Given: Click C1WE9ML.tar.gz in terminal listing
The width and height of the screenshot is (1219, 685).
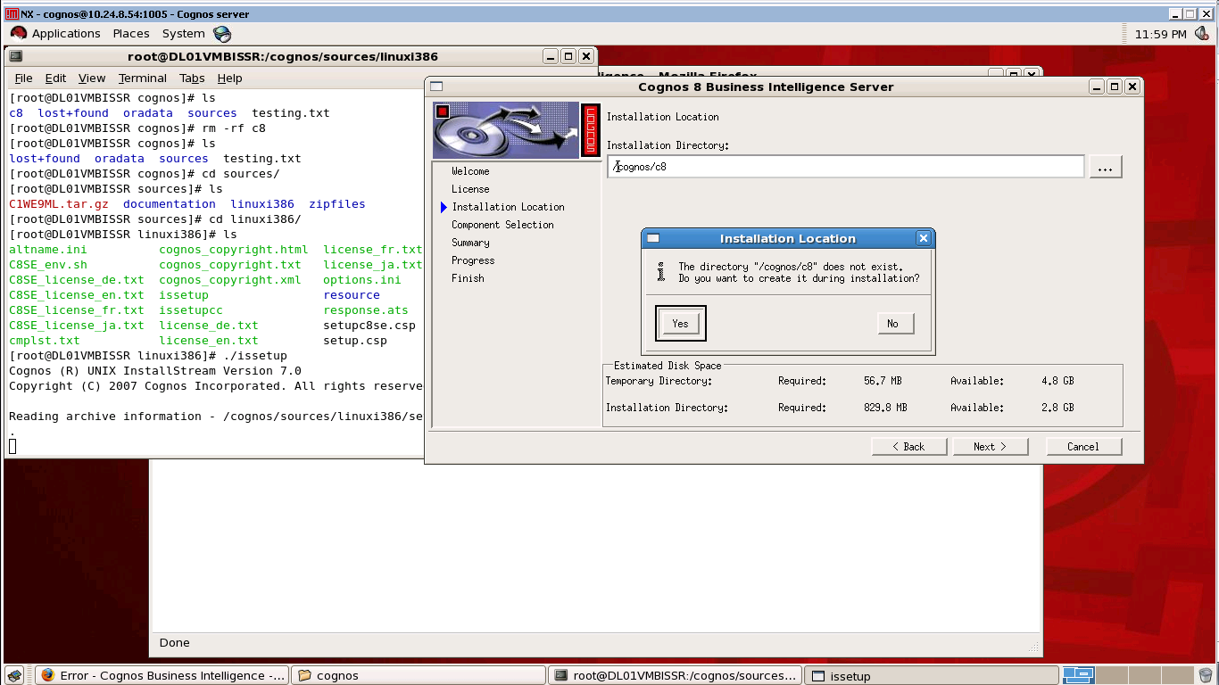Looking at the screenshot, I should pos(59,204).
